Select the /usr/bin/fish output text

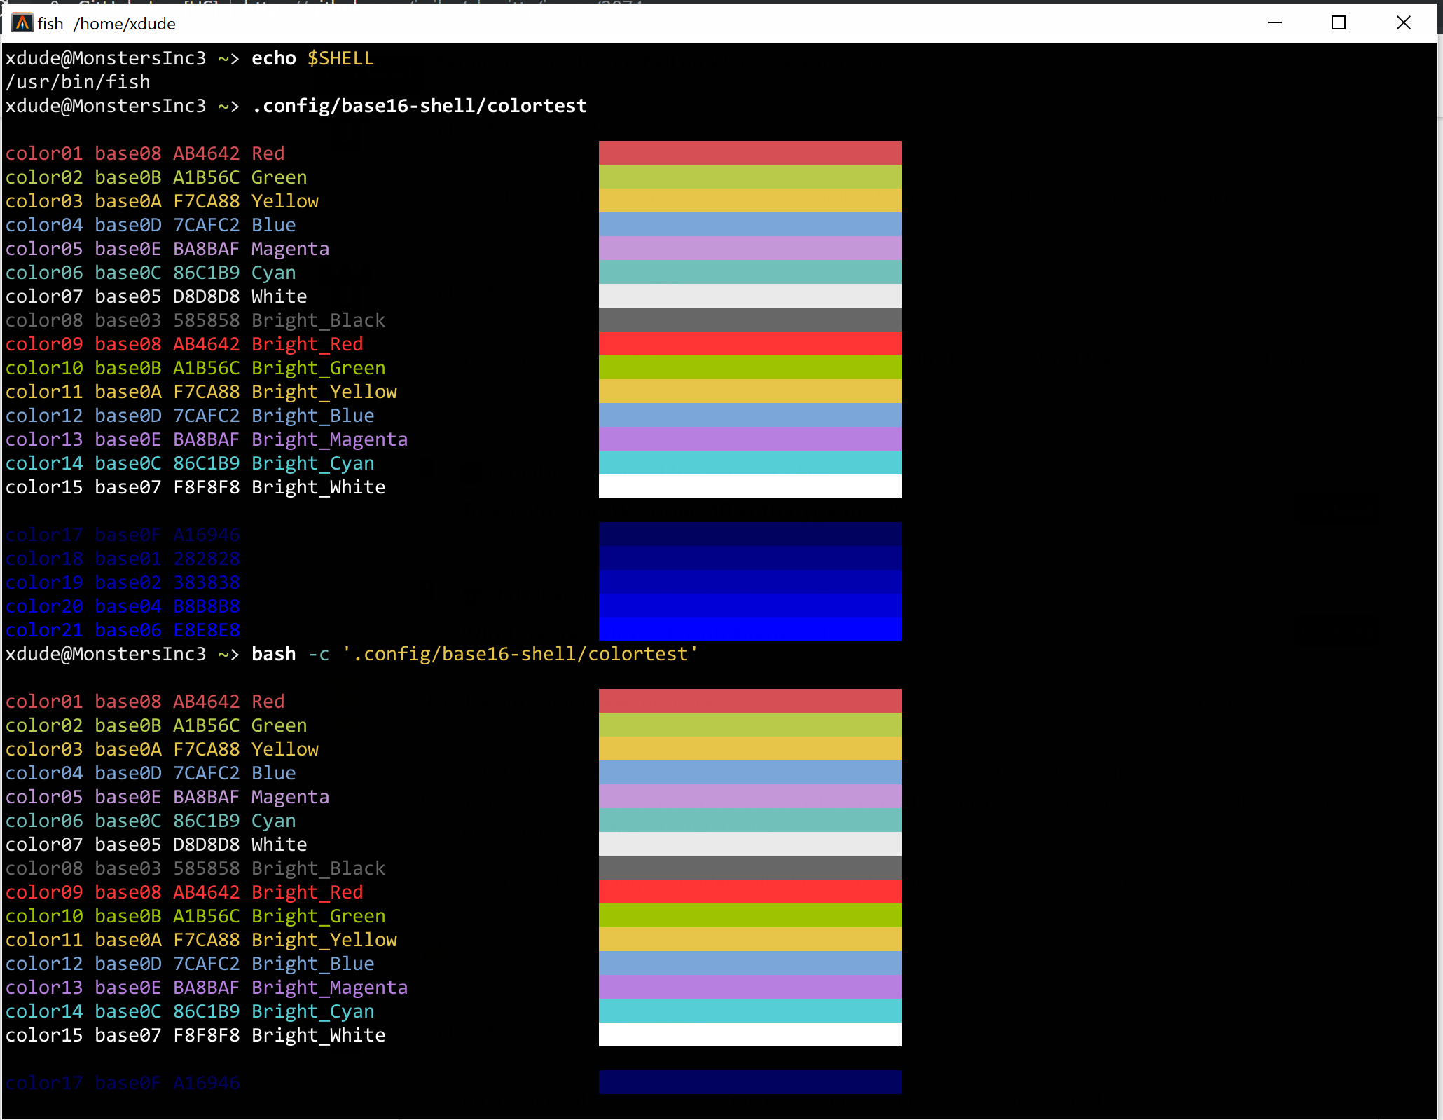(78, 81)
